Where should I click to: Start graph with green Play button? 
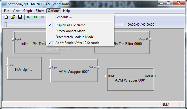[29, 17]
